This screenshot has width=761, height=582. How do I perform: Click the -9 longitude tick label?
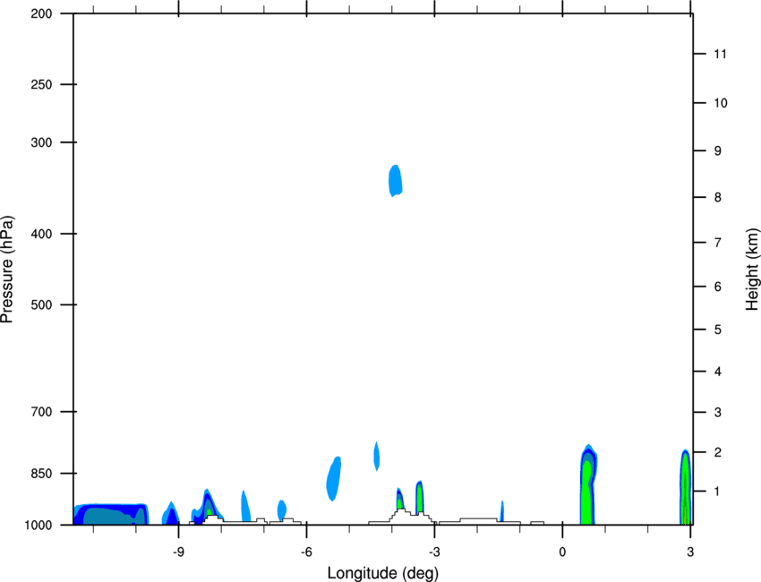tap(178, 552)
